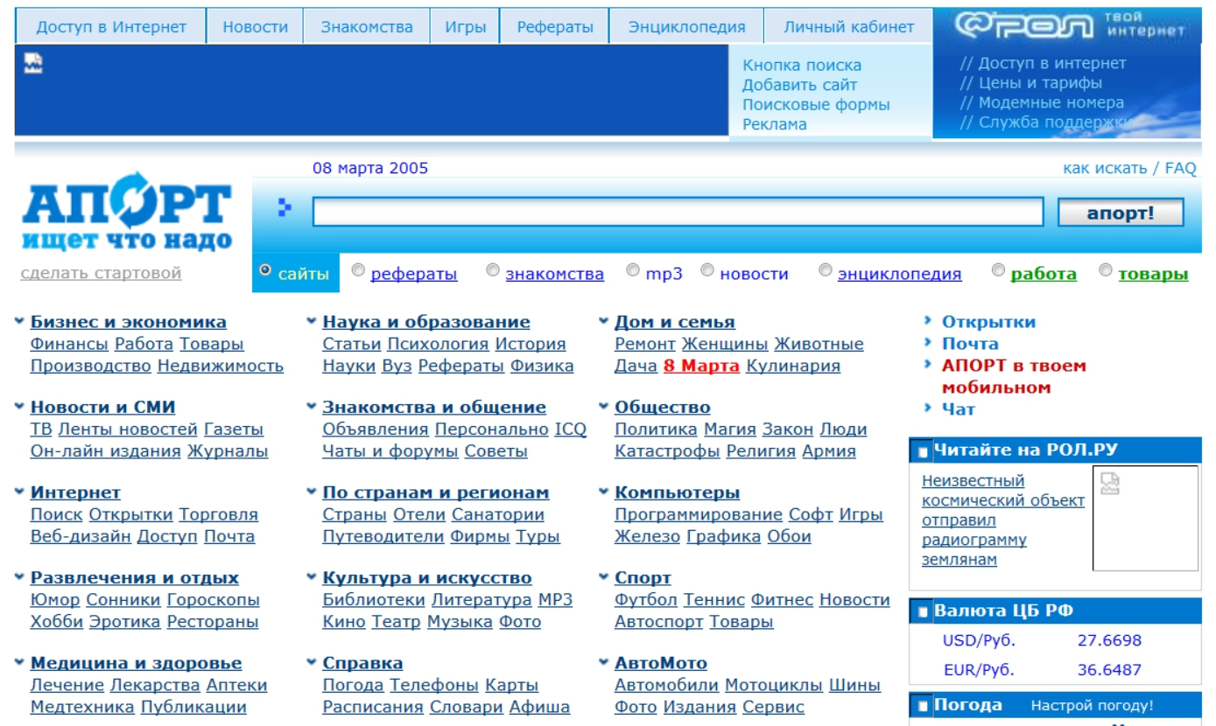
Task: Expand the Справка category arrow
Action: (312, 663)
